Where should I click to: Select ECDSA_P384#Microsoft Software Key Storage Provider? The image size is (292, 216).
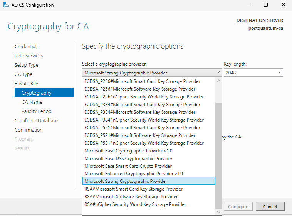(x=149, y=112)
